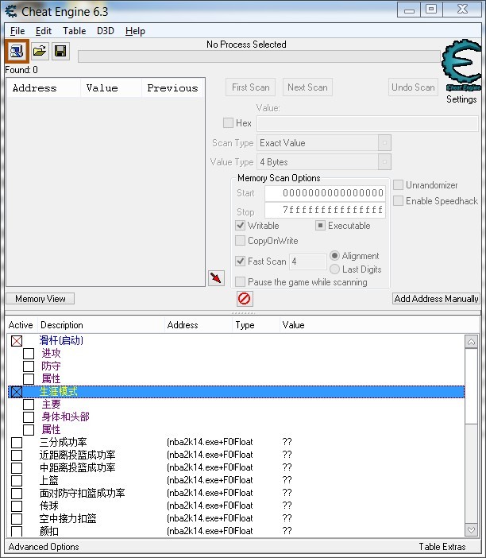Click the Address column header in results

[x=44, y=88]
